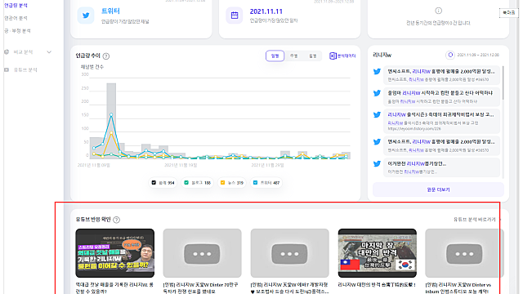
Task: Click the pie chart icon for 비교 분석
Action: [x=7, y=52]
